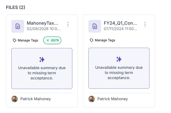171x113 pixels.
Task: Remove the 8879 tag using its X
Action: coord(48,40)
